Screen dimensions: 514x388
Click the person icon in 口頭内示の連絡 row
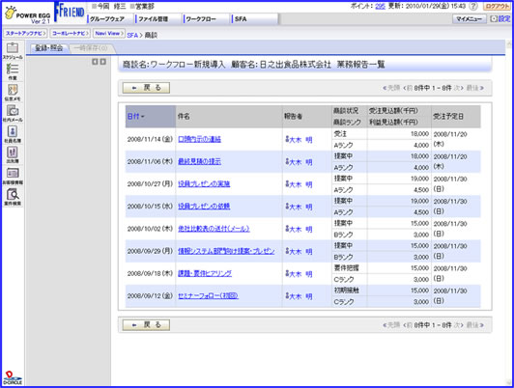(x=287, y=139)
